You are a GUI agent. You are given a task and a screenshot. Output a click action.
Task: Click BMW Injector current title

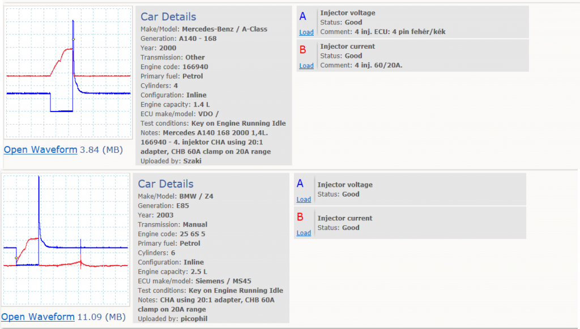tap(345, 219)
